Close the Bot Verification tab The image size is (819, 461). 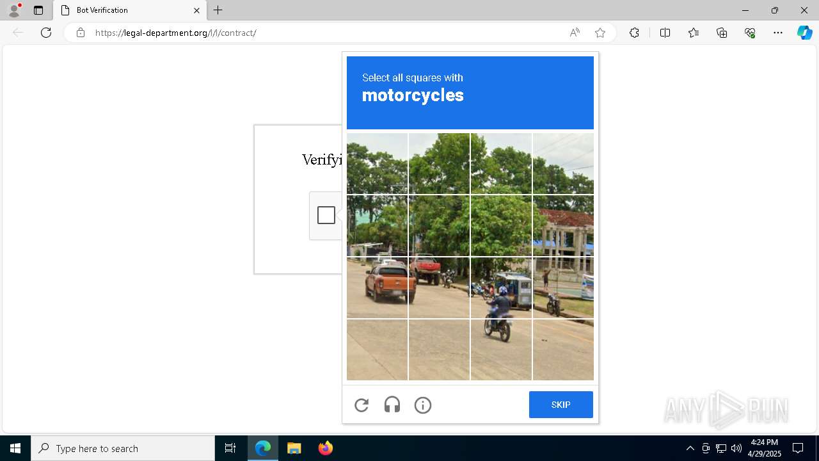click(196, 10)
